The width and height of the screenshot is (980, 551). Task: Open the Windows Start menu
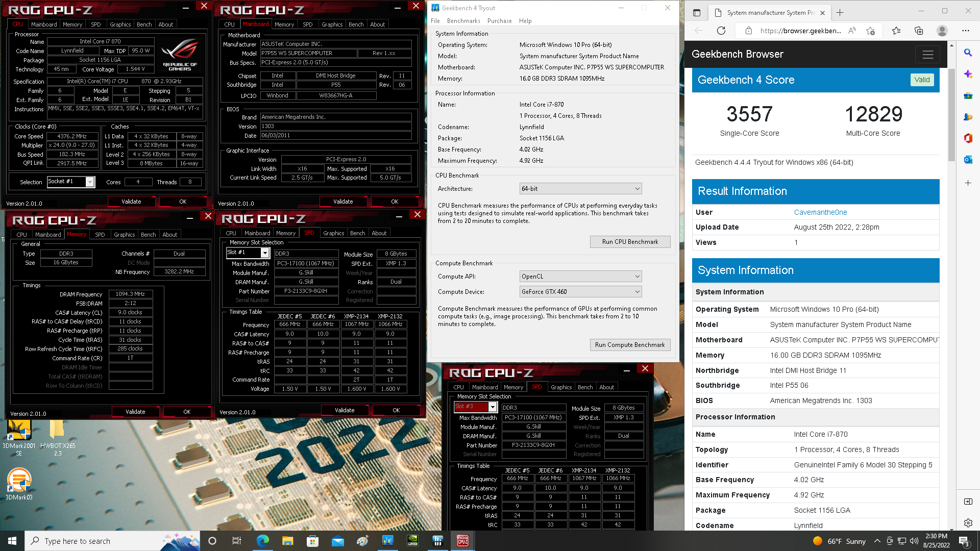click(12, 541)
